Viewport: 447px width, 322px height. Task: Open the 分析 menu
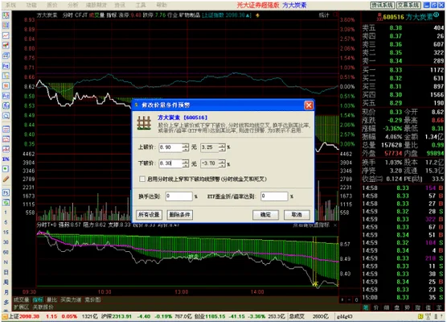pyautogui.click(x=72, y=5)
